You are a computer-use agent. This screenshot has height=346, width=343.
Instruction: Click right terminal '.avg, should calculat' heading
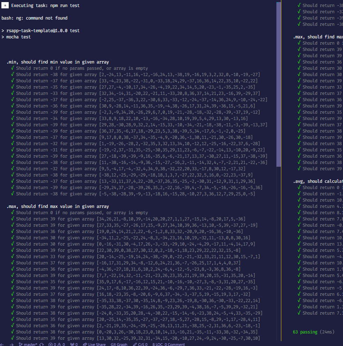[x=318, y=181]
